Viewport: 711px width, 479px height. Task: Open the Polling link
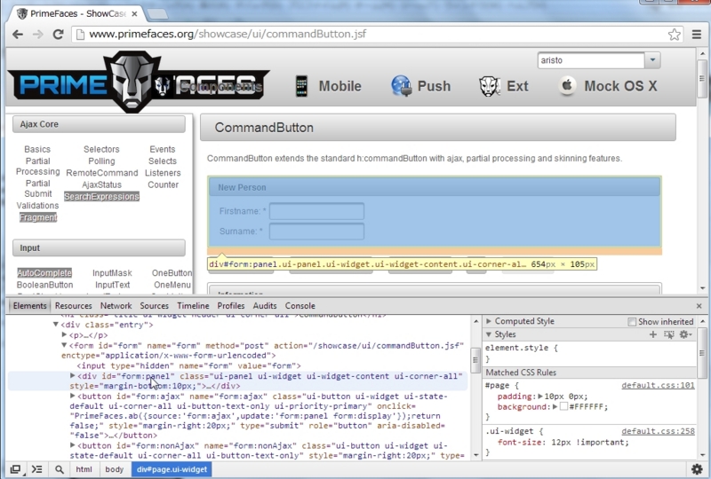[101, 161]
